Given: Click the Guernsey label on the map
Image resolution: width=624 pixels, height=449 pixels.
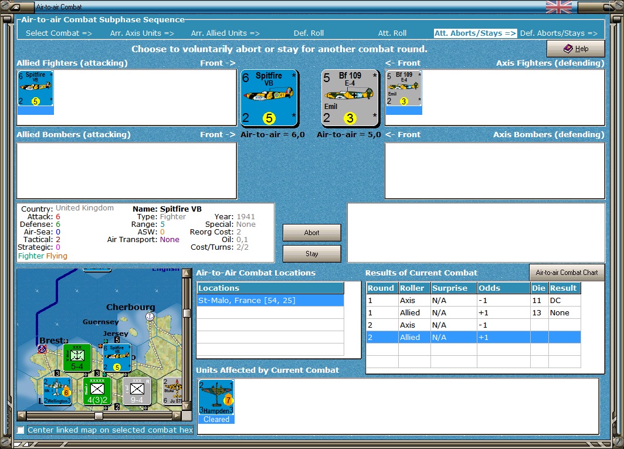Looking at the screenshot, I should pyautogui.click(x=101, y=322).
